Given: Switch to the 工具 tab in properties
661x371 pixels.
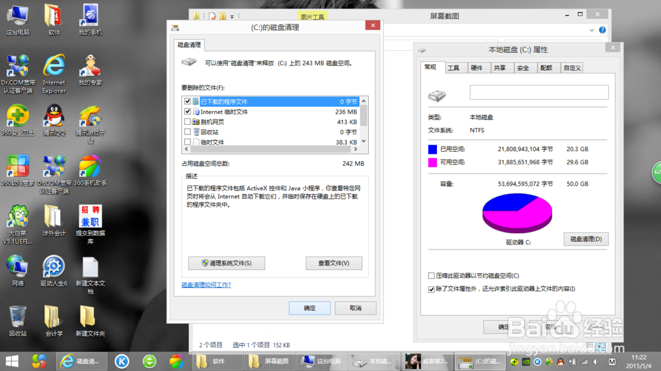Looking at the screenshot, I should [453, 68].
